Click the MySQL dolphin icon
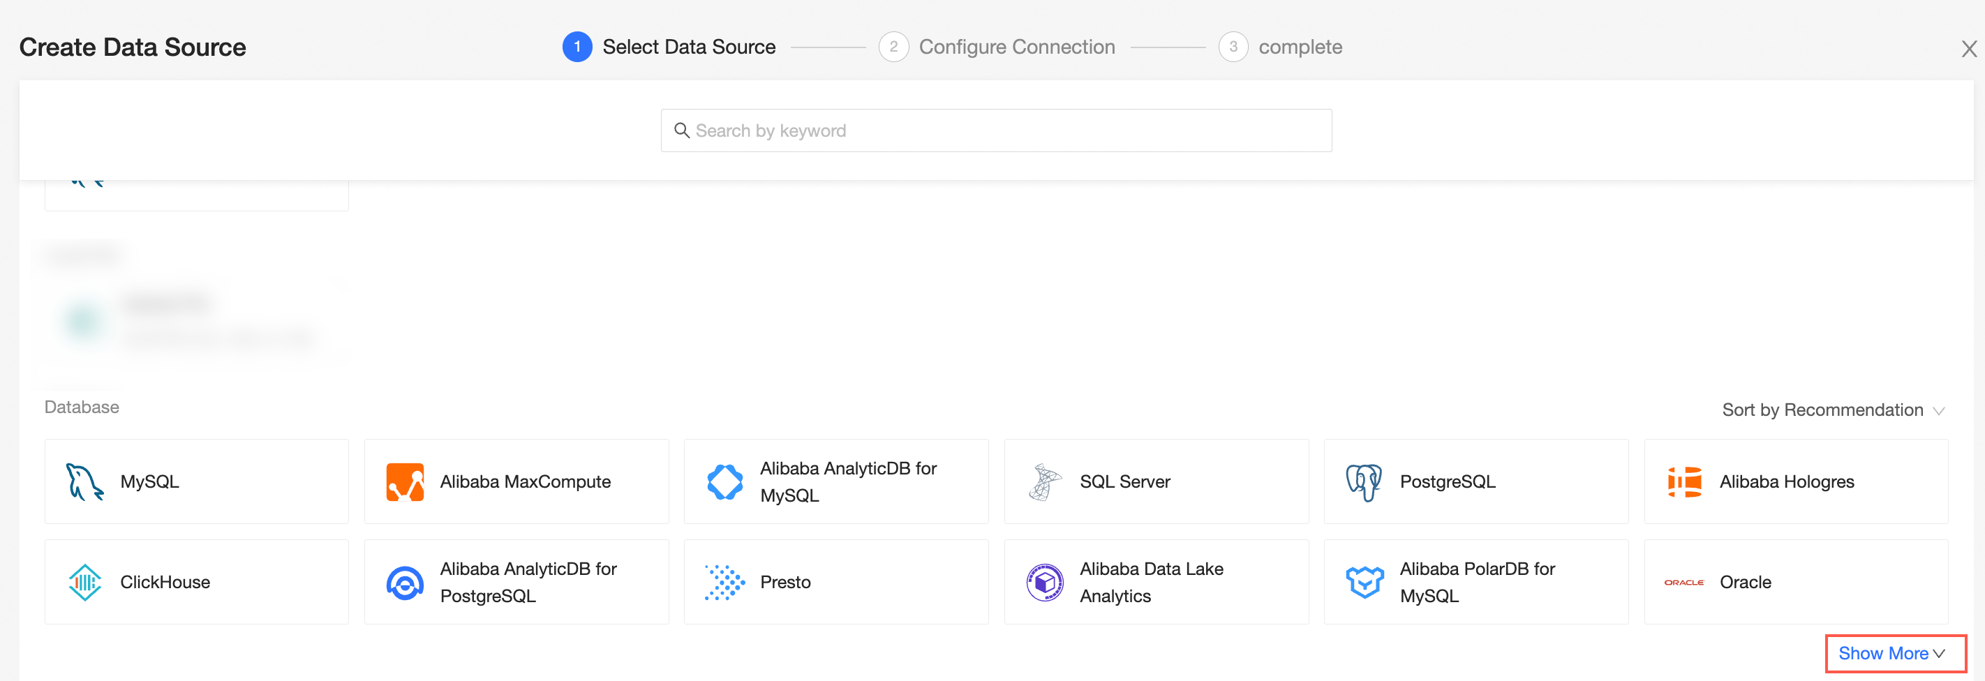The width and height of the screenshot is (1985, 681). (x=84, y=482)
